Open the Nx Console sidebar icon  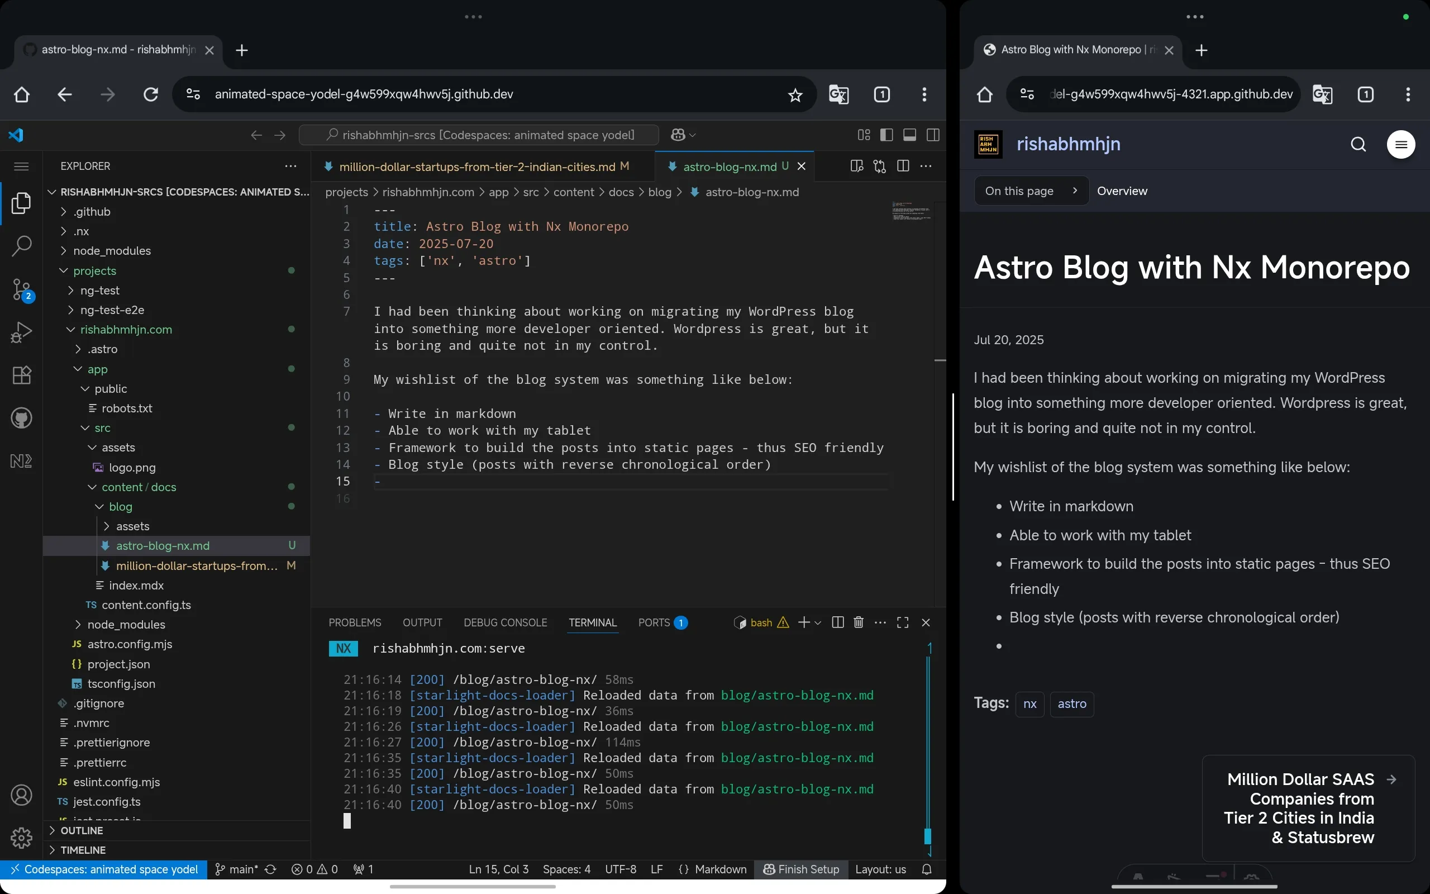21,460
